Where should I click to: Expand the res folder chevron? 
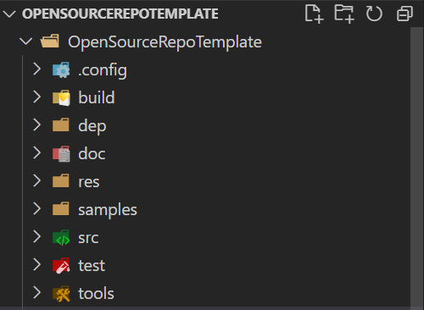tap(36, 180)
